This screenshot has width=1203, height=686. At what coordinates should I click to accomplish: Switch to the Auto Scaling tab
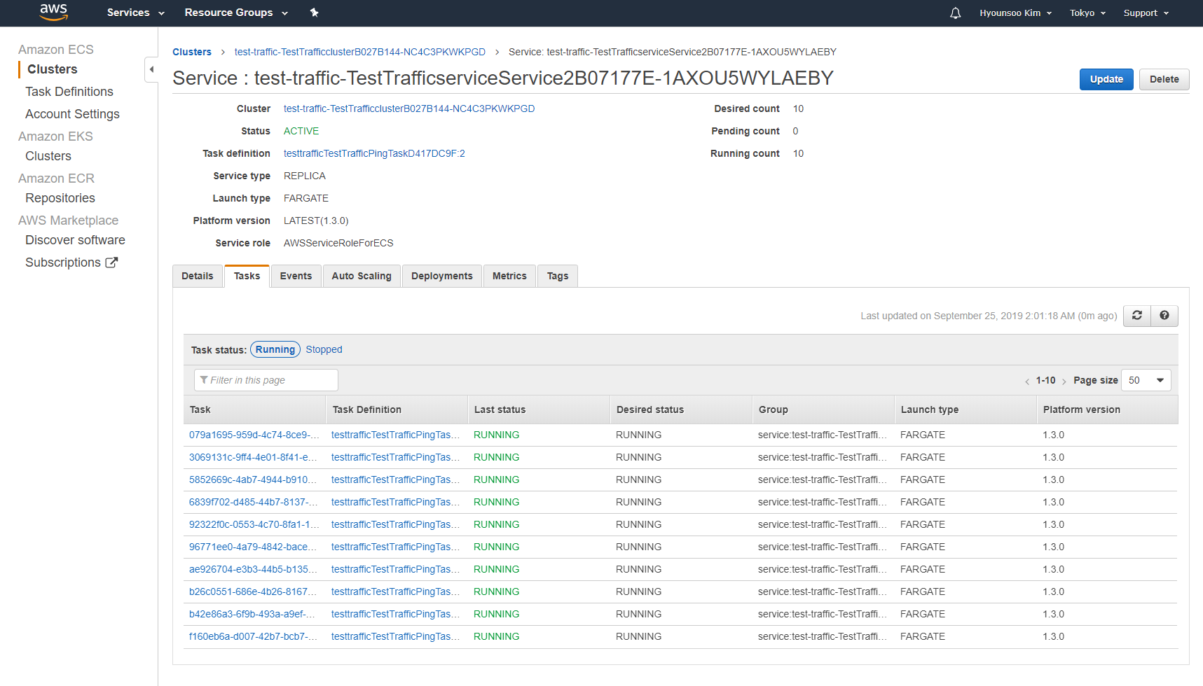tap(362, 276)
